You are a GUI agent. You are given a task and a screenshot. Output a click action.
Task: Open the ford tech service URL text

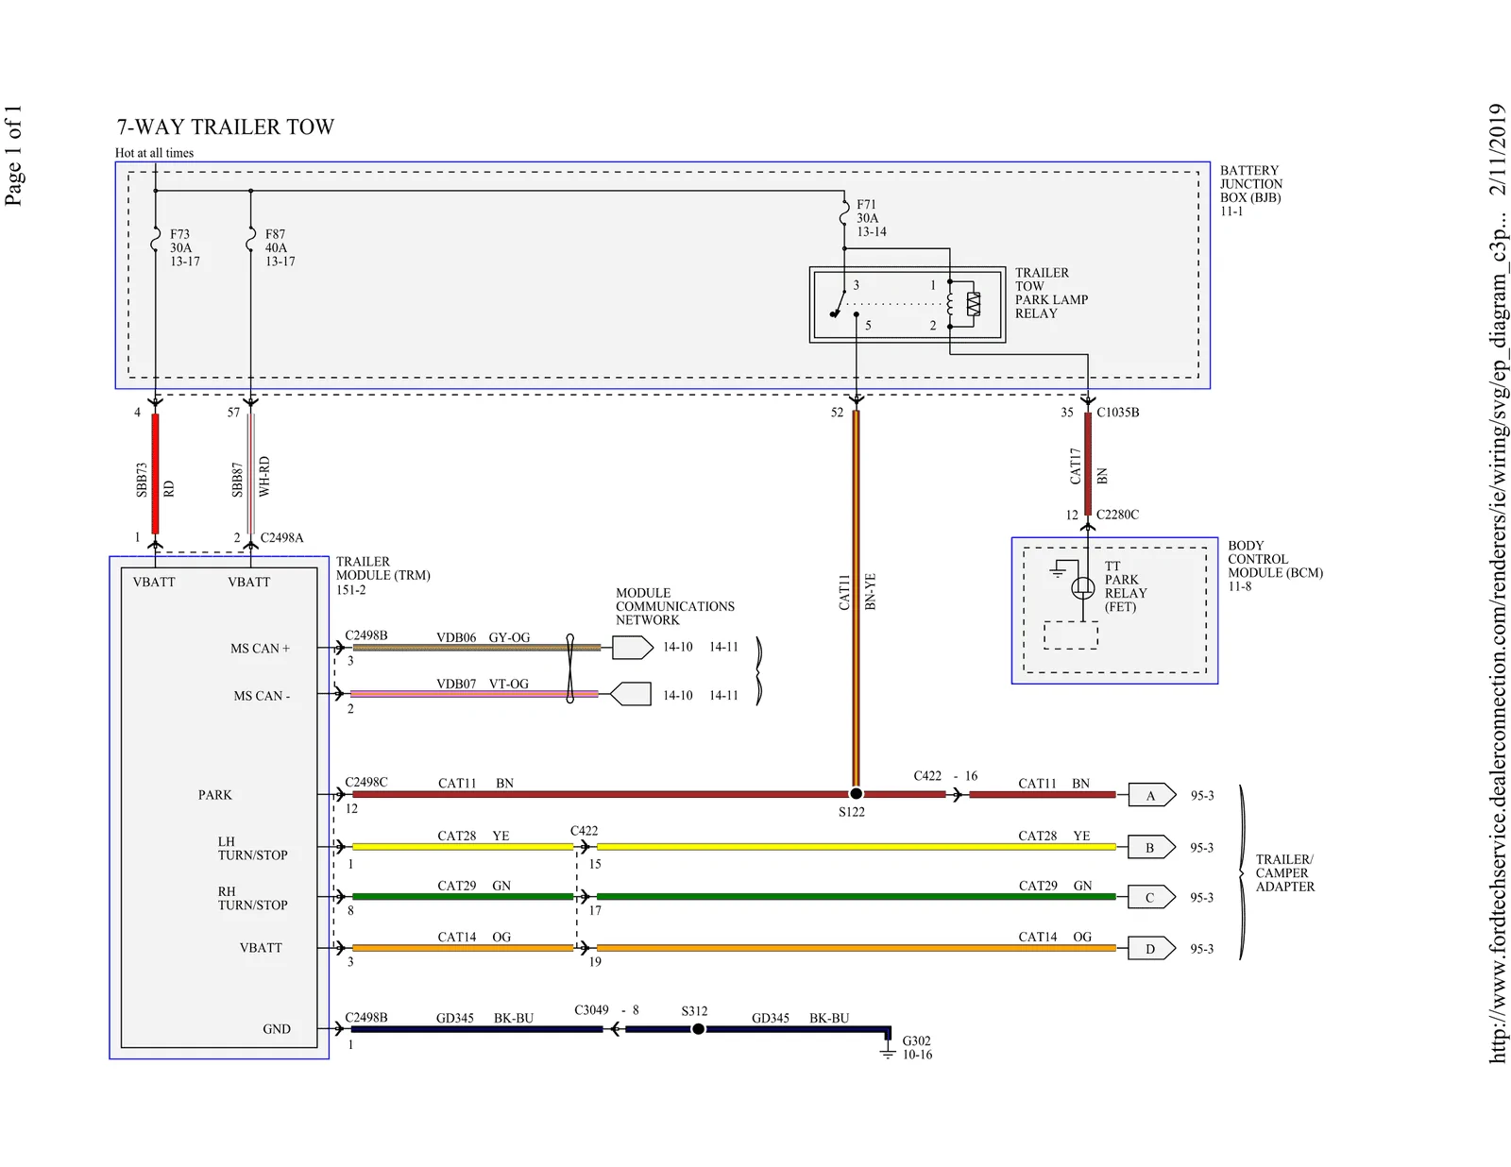tap(1498, 642)
